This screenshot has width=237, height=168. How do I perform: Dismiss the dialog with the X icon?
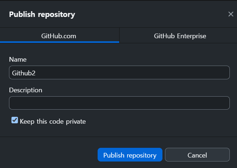[x=231, y=14]
